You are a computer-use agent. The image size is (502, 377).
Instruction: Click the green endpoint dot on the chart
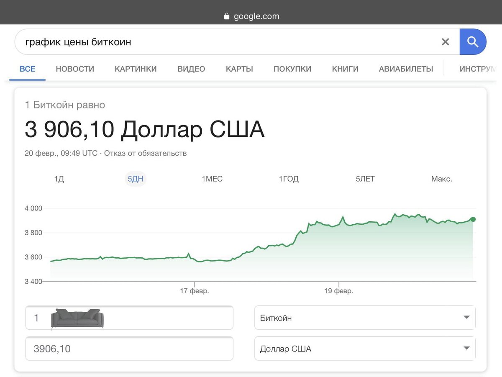pyautogui.click(x=473, y=219)
